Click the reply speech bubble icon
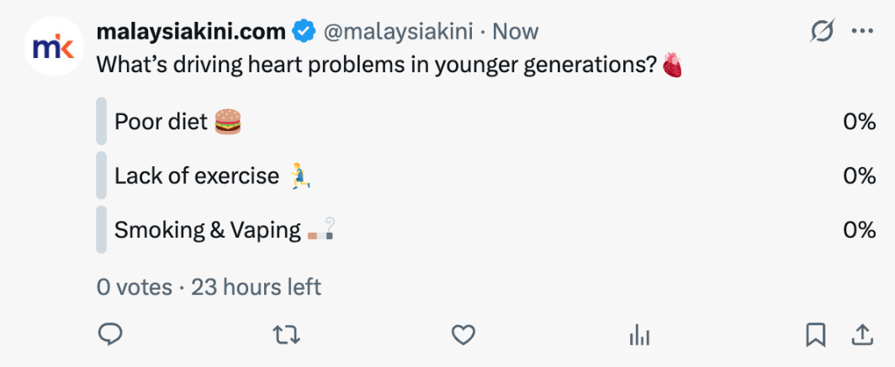Screen dimensions: 895x367 [x=110, y=335]
